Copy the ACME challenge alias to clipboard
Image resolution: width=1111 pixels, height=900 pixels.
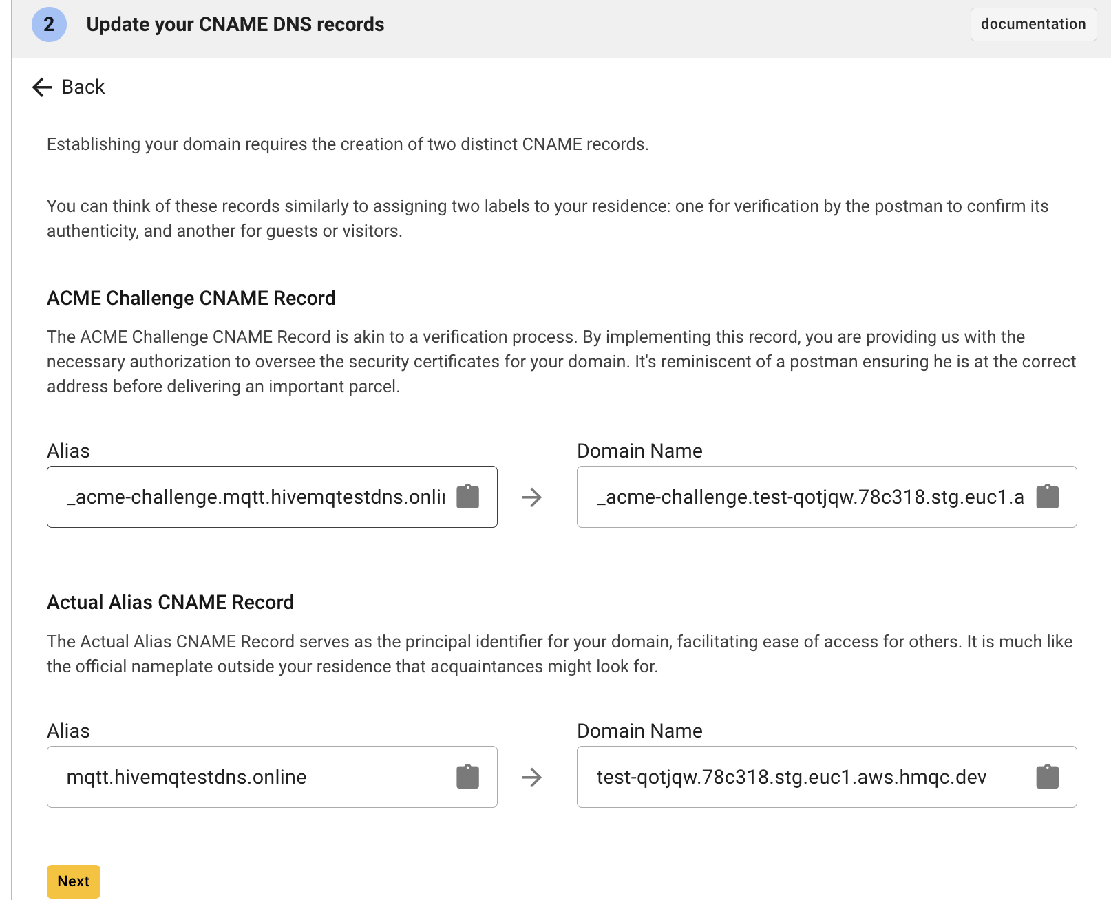click(x=468, y=497)
